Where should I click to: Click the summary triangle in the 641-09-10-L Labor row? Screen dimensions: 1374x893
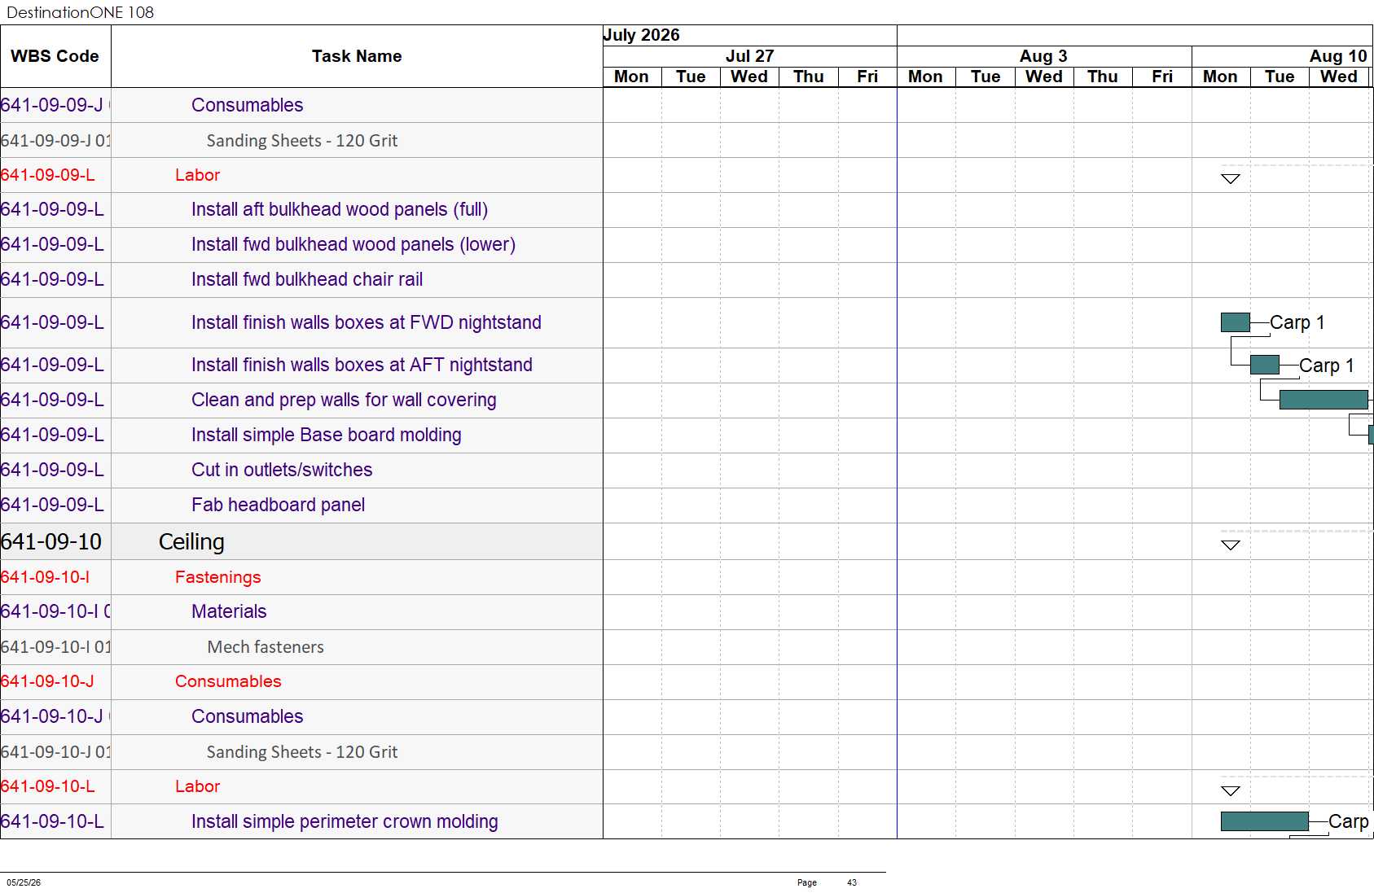[1231, 791]
